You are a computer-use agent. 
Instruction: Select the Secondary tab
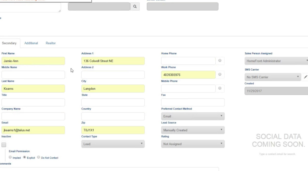9,43
